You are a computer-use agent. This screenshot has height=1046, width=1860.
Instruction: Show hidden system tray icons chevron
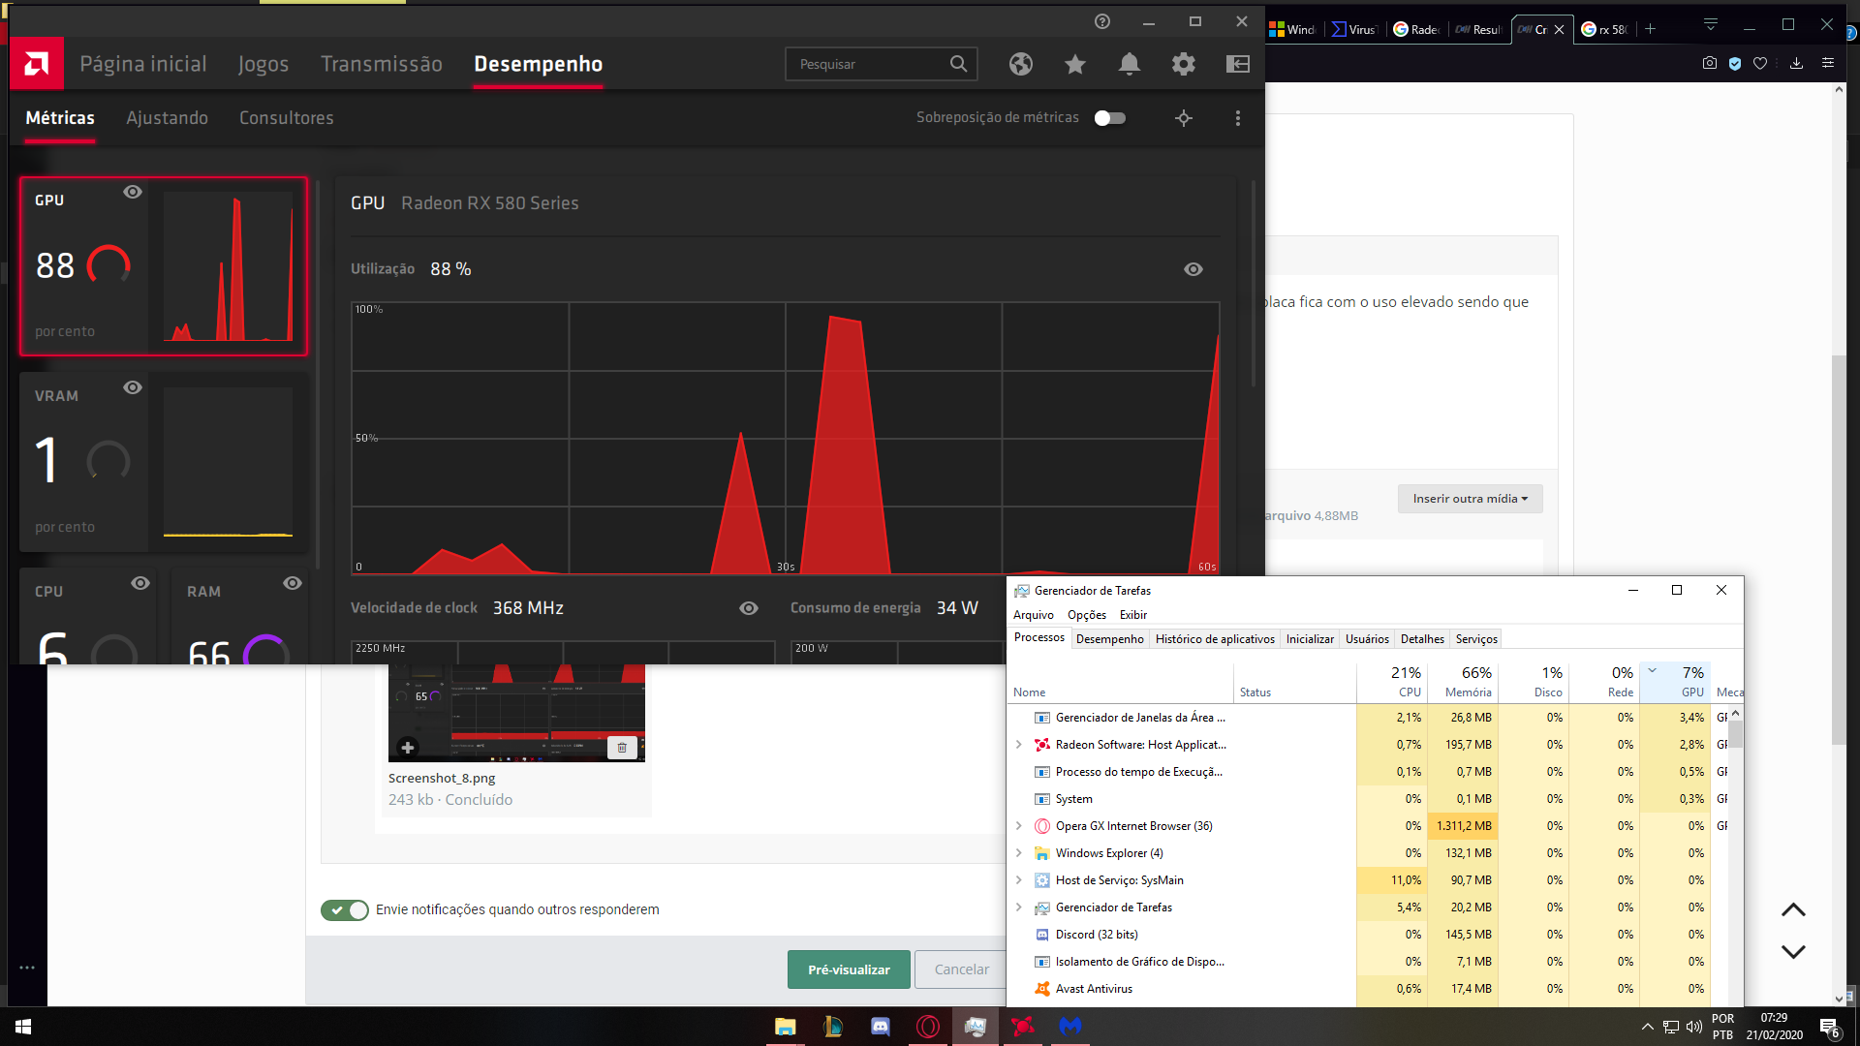[x=1647, y=1027]
